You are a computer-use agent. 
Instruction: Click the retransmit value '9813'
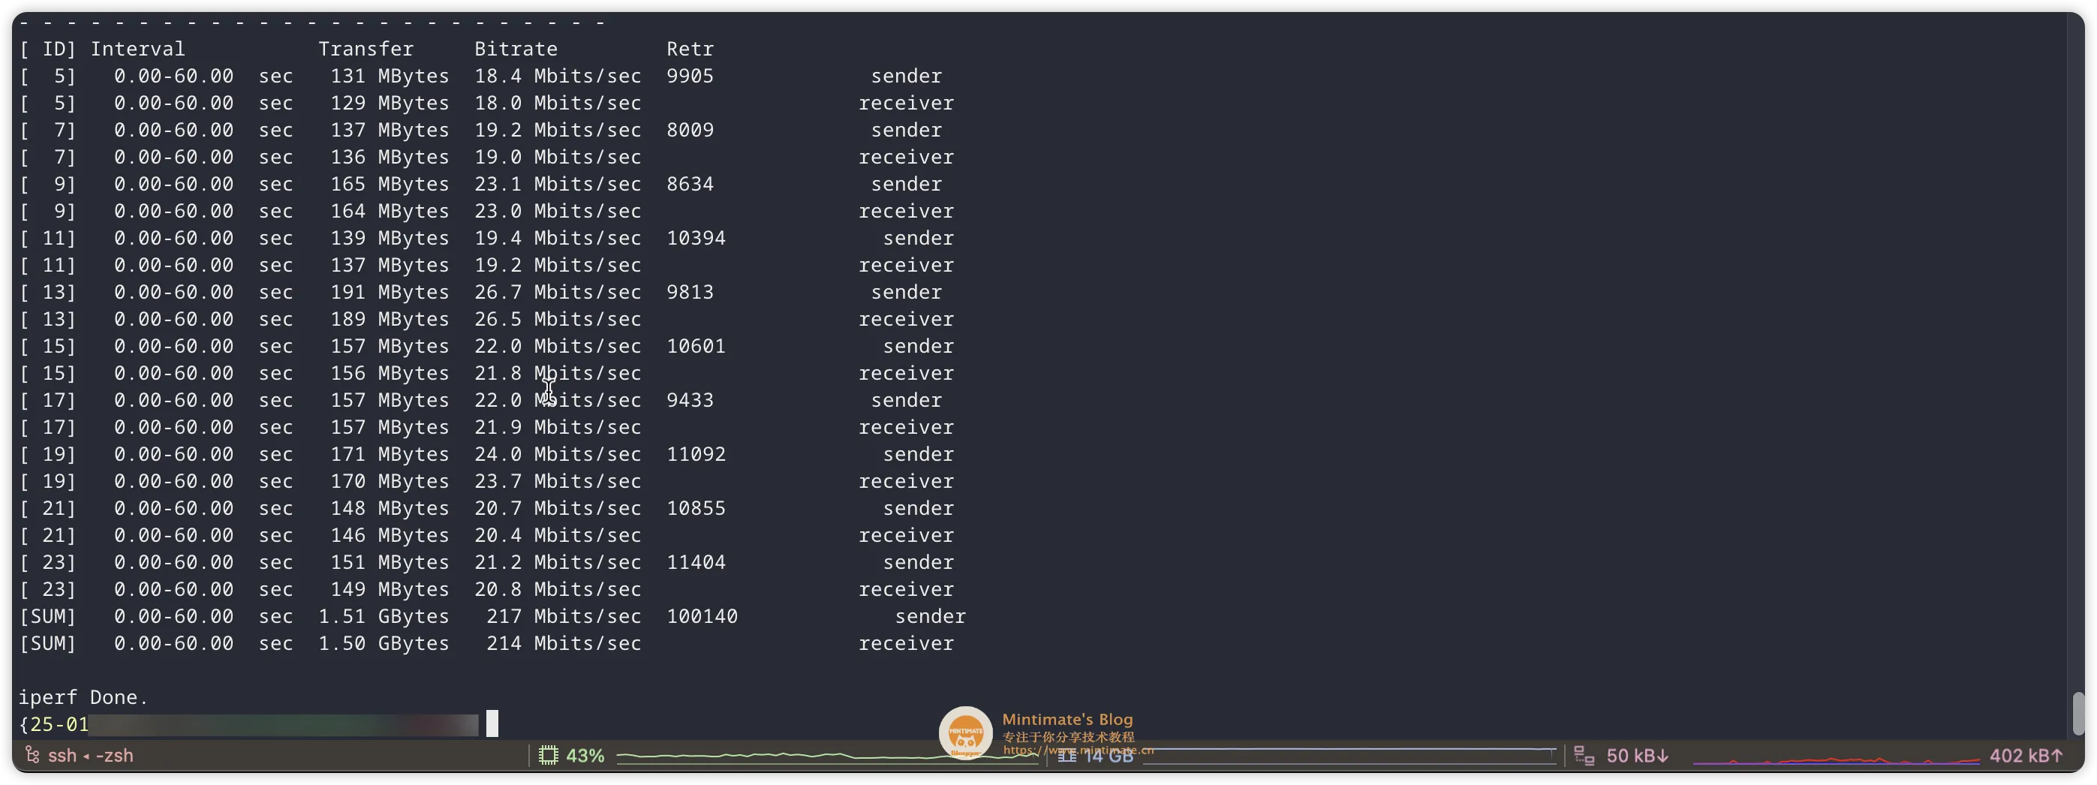click(x=690, y=291)
